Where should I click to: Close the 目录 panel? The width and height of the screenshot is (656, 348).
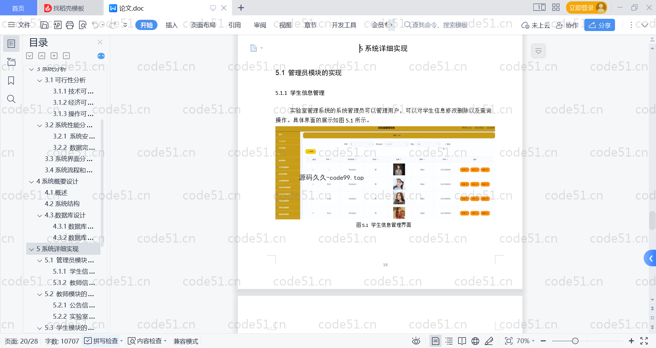pos(100,42)
